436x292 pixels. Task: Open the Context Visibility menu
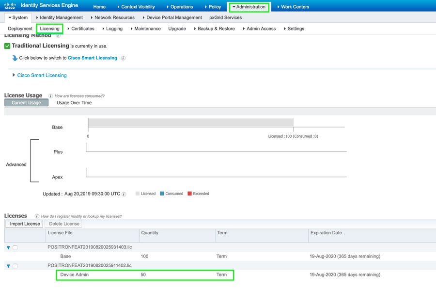pyautogui.click(x=136, y=7)
